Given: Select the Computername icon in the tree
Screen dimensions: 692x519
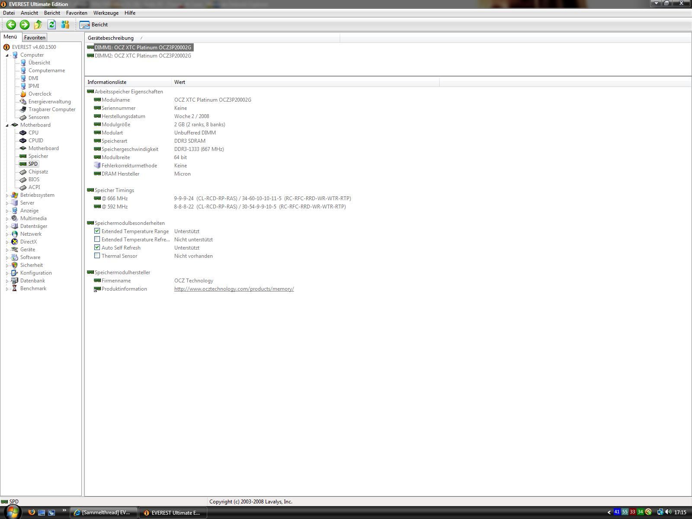Looking at the screenshot, I should [23, 70].
